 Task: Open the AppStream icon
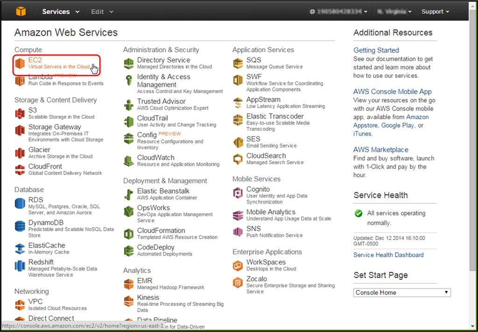tap(238, 103)
